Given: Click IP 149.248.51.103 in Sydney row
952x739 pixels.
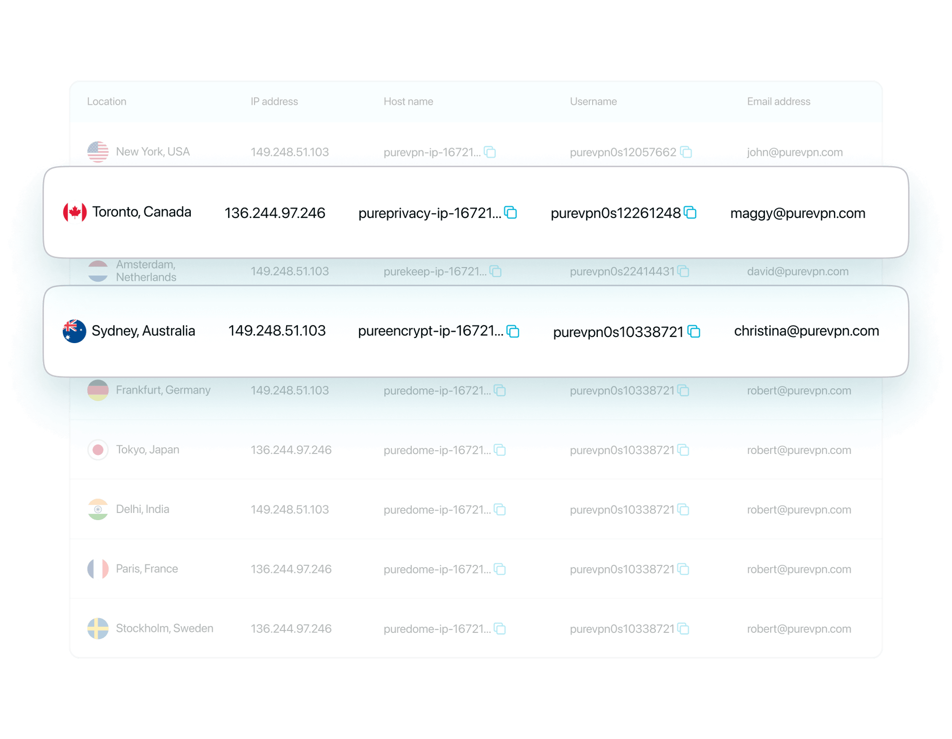Looking at the screenshot, I should pyautogui.click(x=277, y=331).
